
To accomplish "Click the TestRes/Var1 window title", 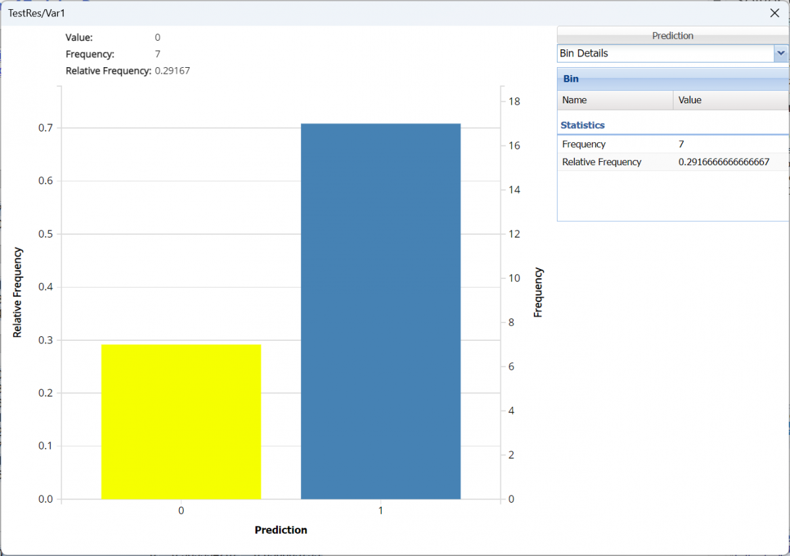I will (x=36, y=13).
